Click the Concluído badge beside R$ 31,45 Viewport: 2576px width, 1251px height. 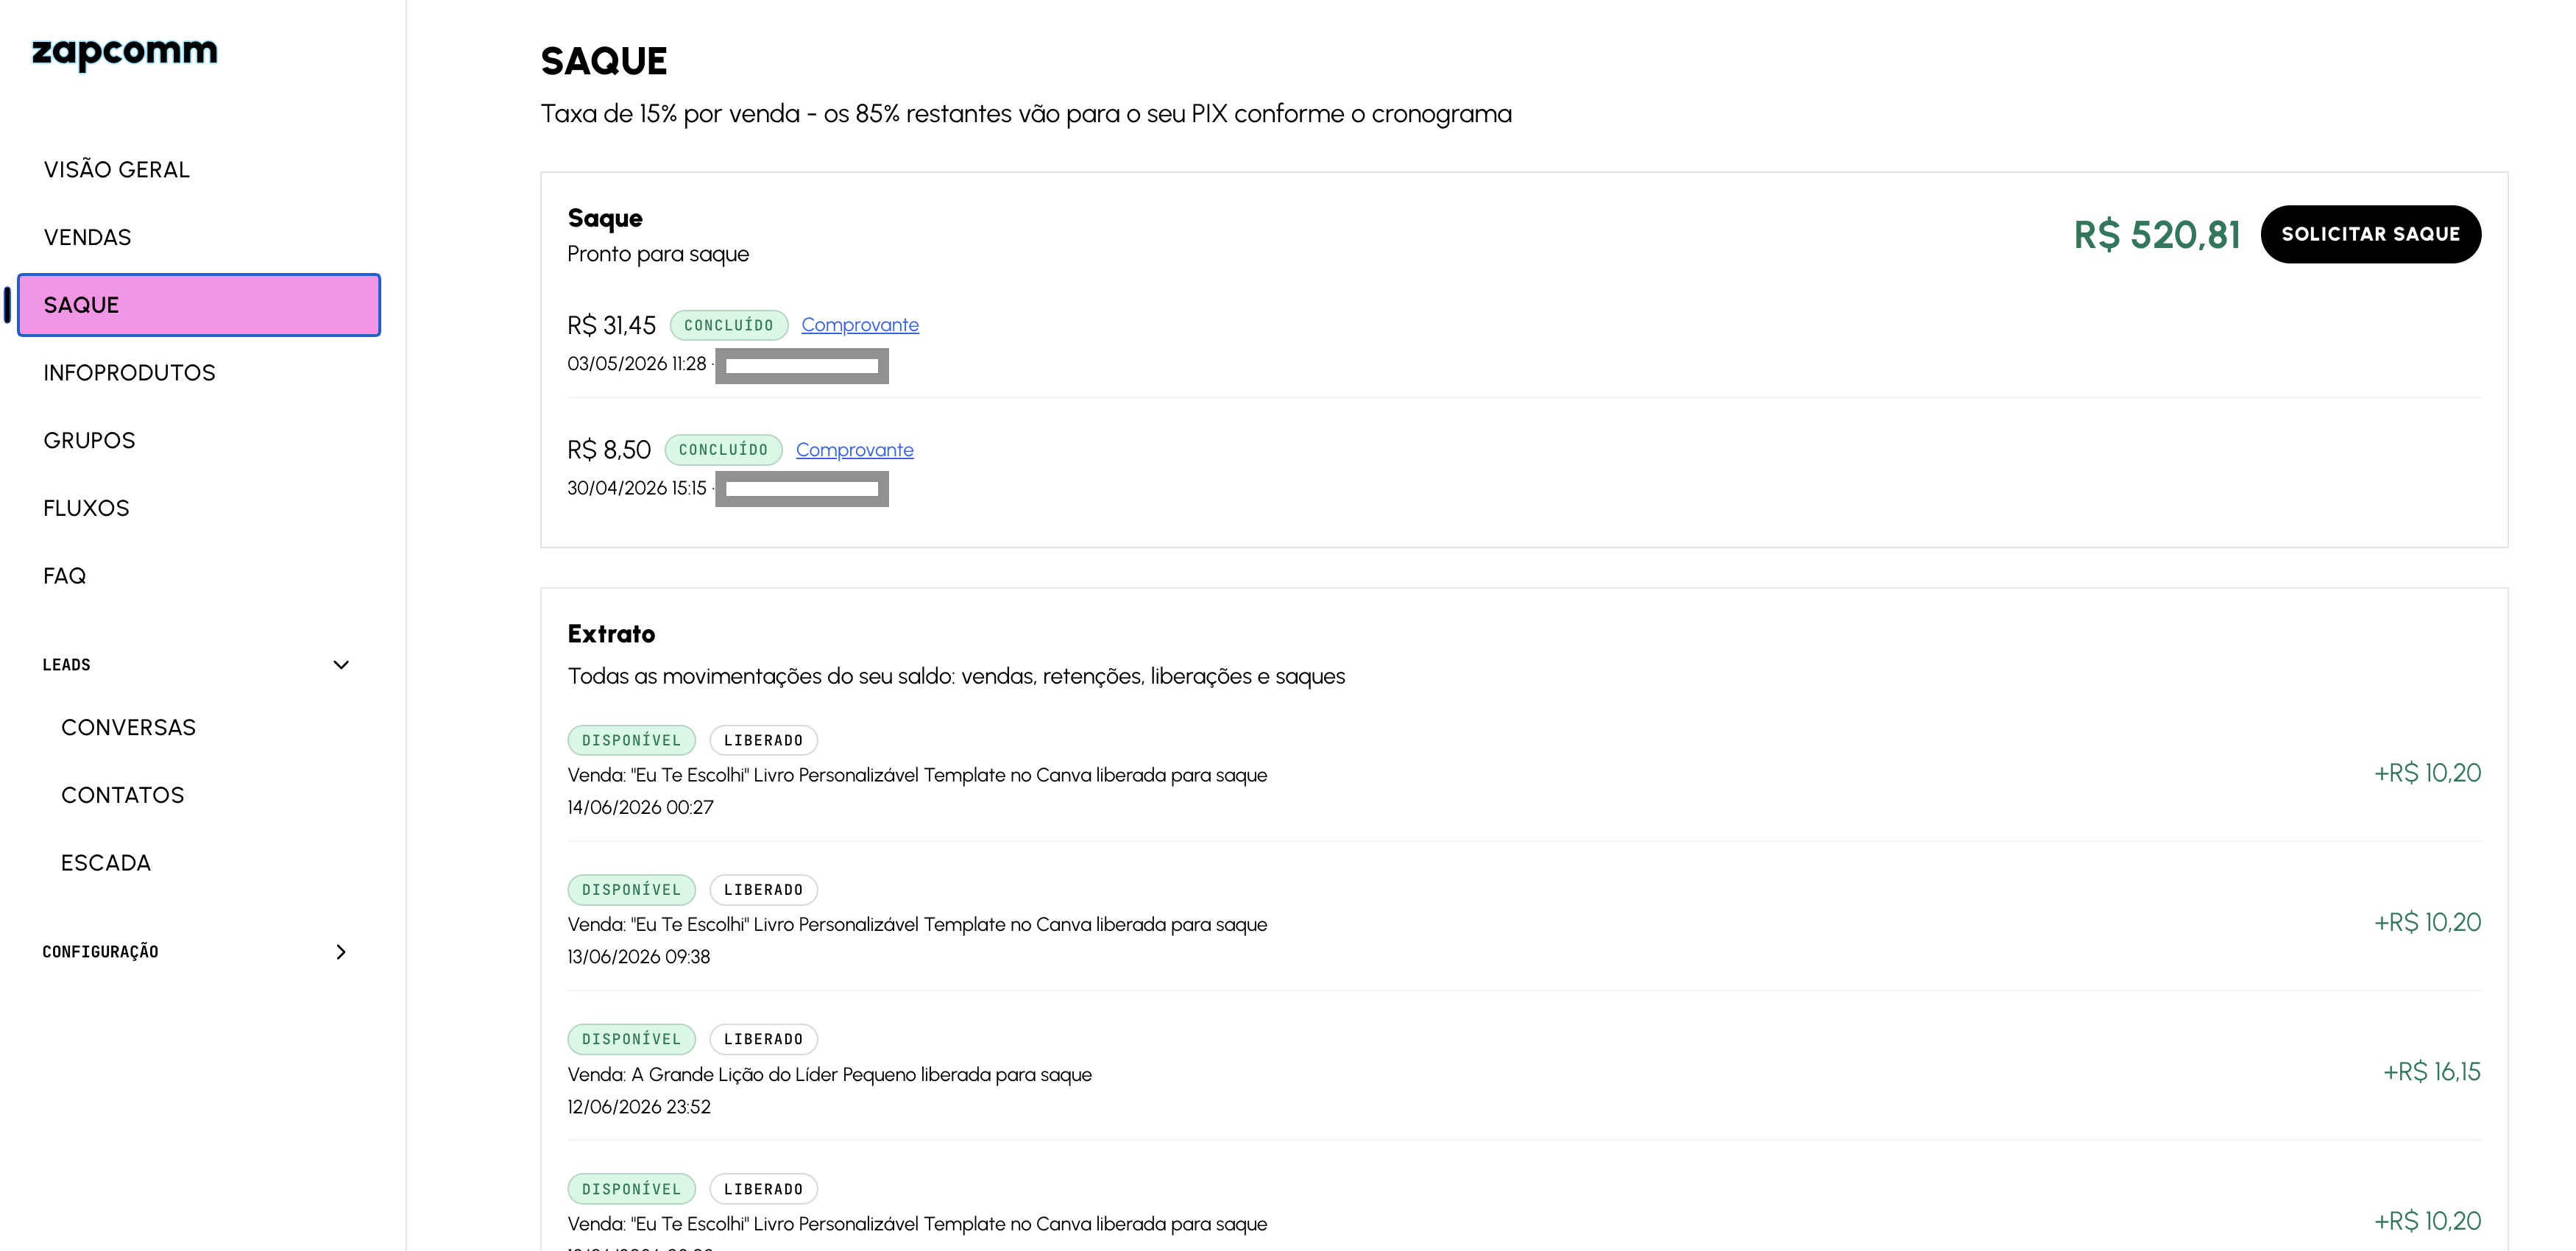coord(729,325)
